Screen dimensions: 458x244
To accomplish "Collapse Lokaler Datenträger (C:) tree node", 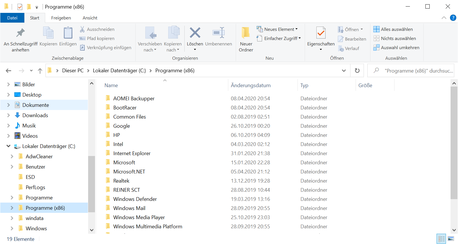I will tap(8, 146).
